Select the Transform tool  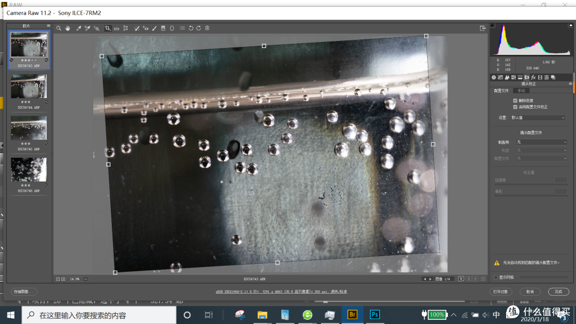coord(126,28)
